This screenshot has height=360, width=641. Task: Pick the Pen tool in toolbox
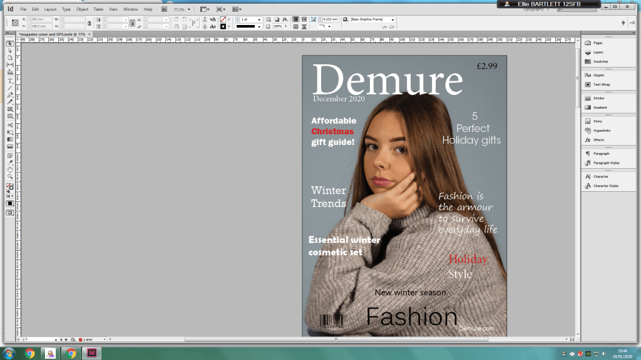pos(10,95)
